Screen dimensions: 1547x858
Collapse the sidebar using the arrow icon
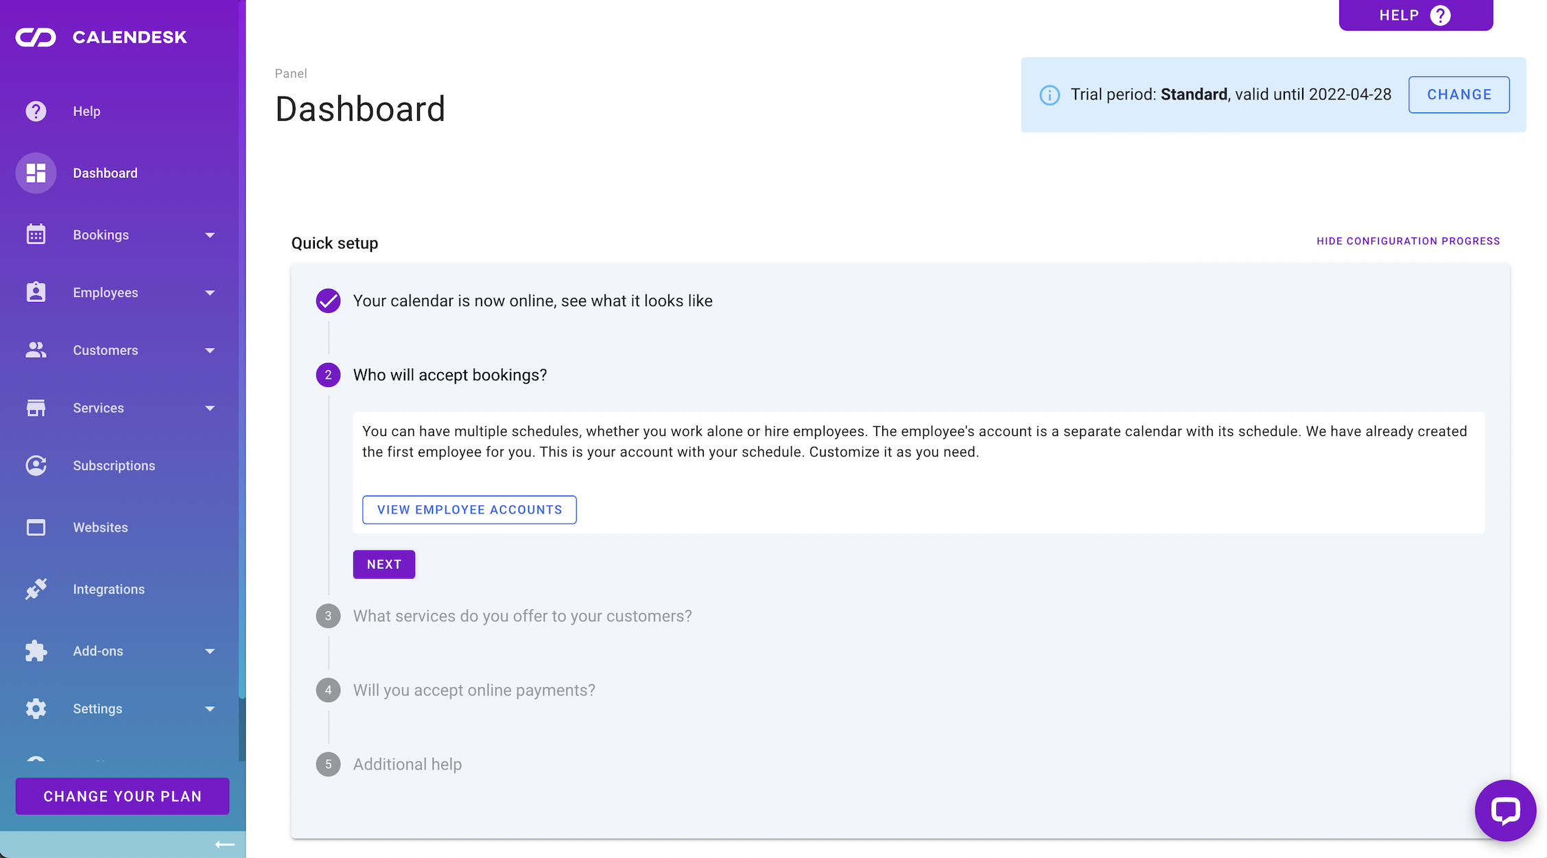point(224,844)
